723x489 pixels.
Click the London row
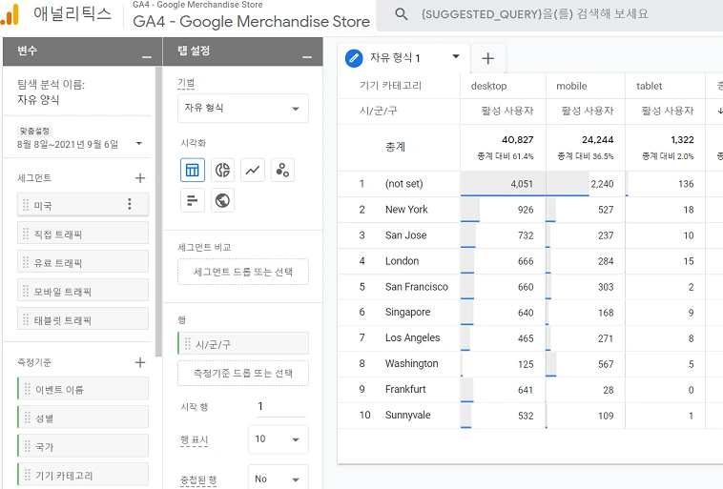[530, 261]
